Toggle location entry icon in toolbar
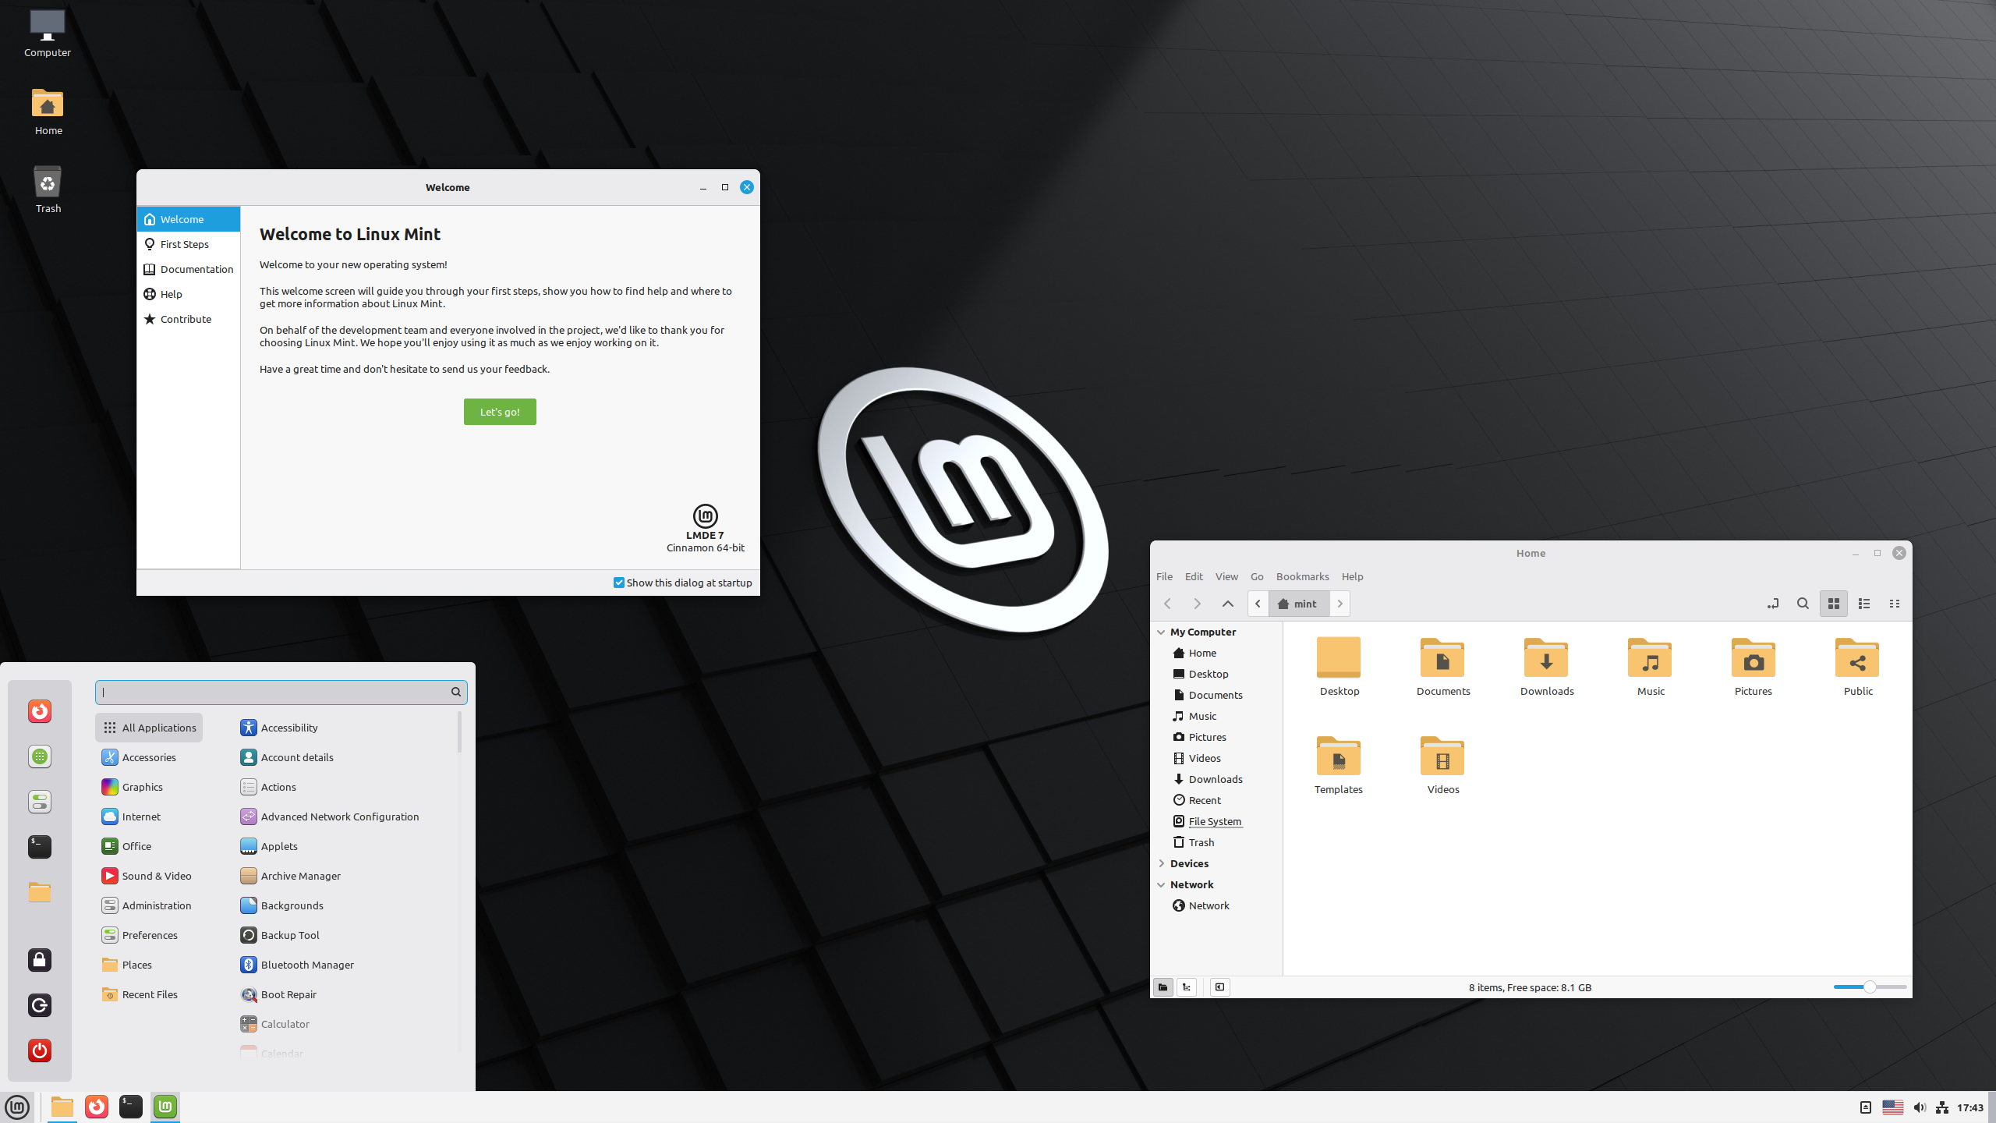 1772,604
